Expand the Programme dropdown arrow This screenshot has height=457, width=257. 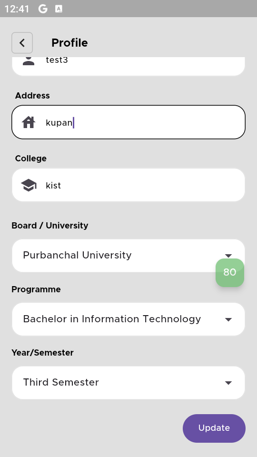(x=228, y=319)
